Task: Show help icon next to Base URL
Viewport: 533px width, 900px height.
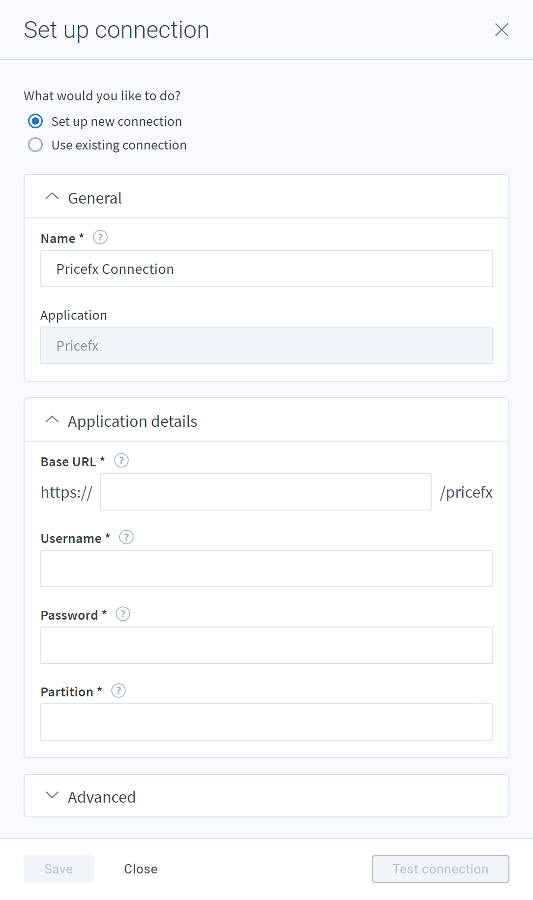Action: tap(121, 461)
